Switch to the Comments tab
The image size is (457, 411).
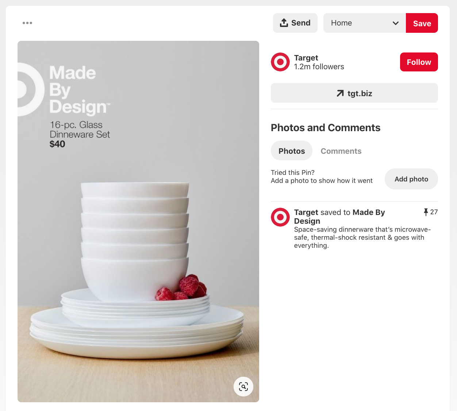pyautogui.click(x=341, y=151)
